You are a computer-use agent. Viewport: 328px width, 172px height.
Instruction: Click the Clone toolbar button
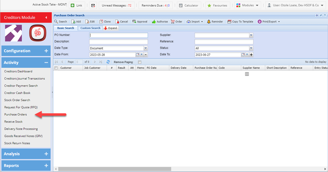pyautogui.click(x=105, y=21)
